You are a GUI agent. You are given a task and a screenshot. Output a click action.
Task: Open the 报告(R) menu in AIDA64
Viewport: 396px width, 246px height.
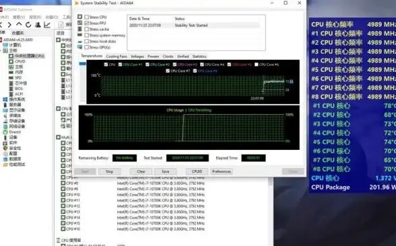(35, 17)
